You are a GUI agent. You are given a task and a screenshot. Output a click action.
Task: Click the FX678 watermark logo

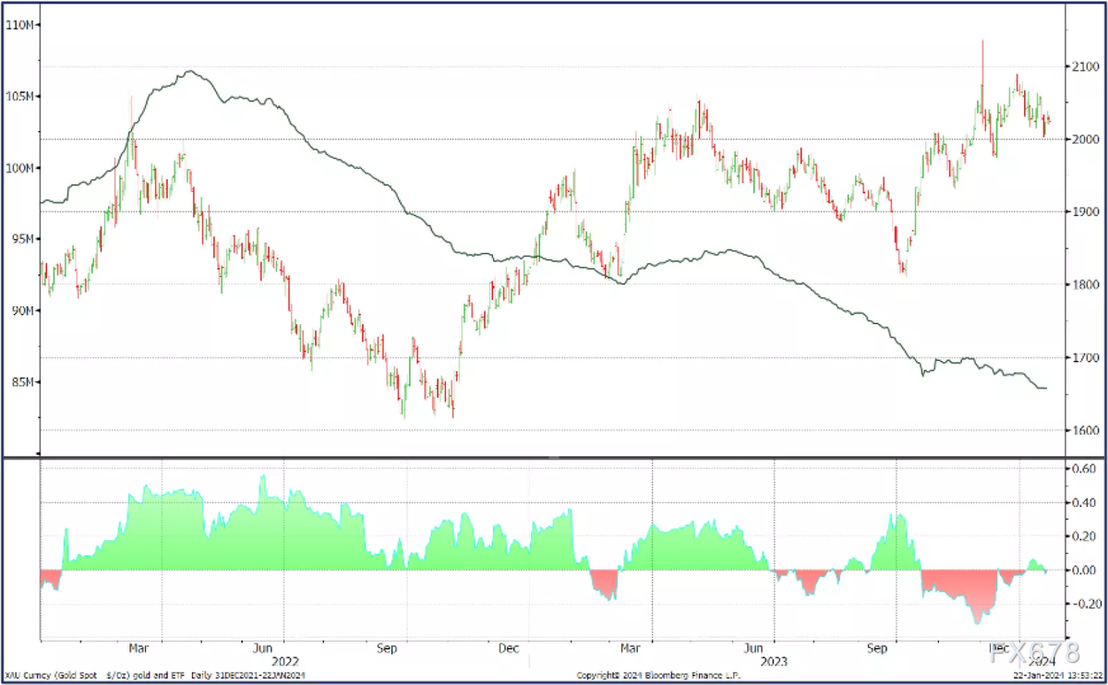click(x=1033, y=655)
